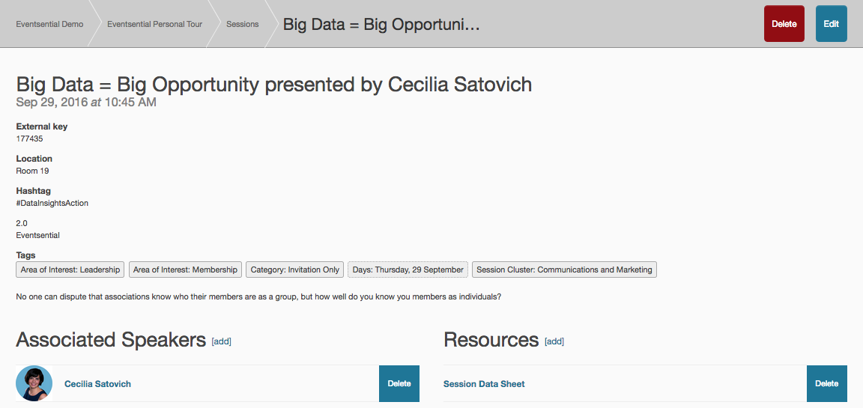Delete the Session Data Sheet resource
The image size is (863, 408).
coord(826,383)
